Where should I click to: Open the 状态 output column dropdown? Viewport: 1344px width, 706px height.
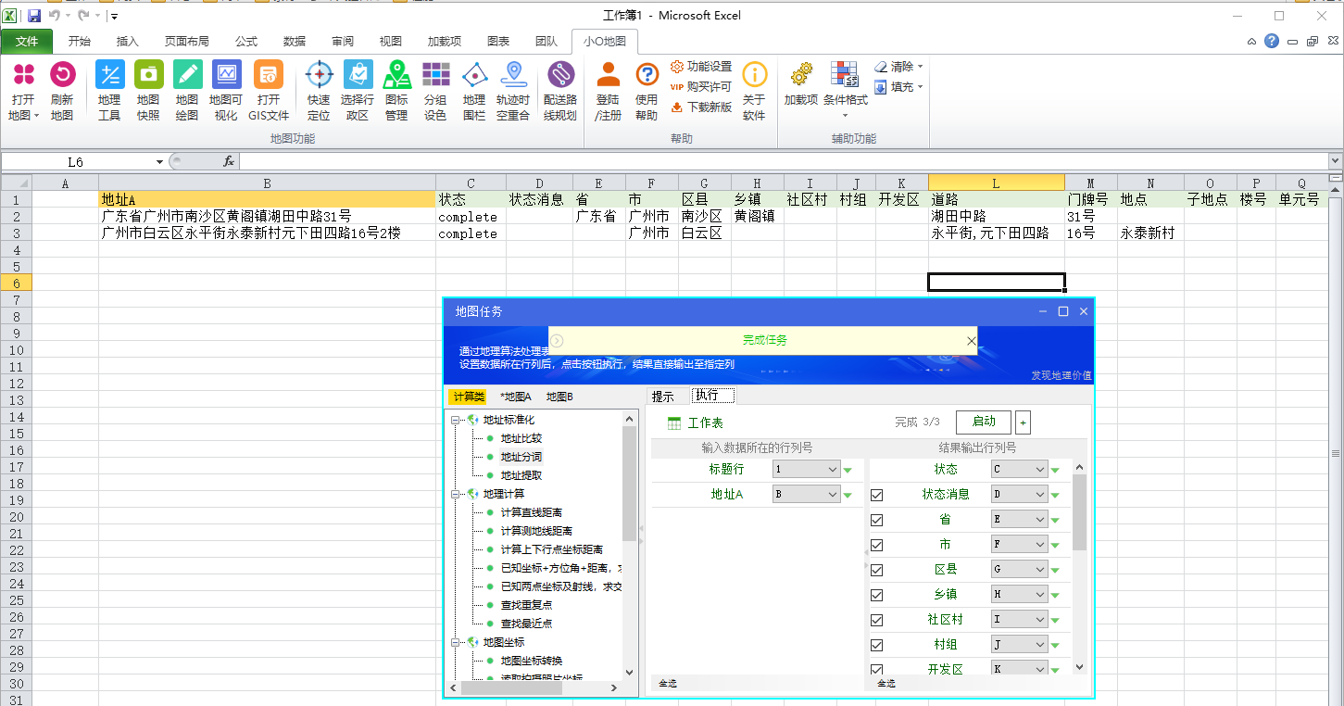point(1019,470)
